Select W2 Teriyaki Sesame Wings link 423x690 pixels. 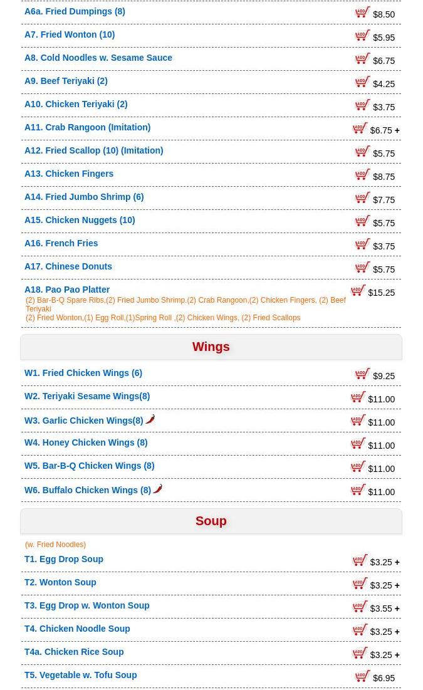click(x=87, y=396)
